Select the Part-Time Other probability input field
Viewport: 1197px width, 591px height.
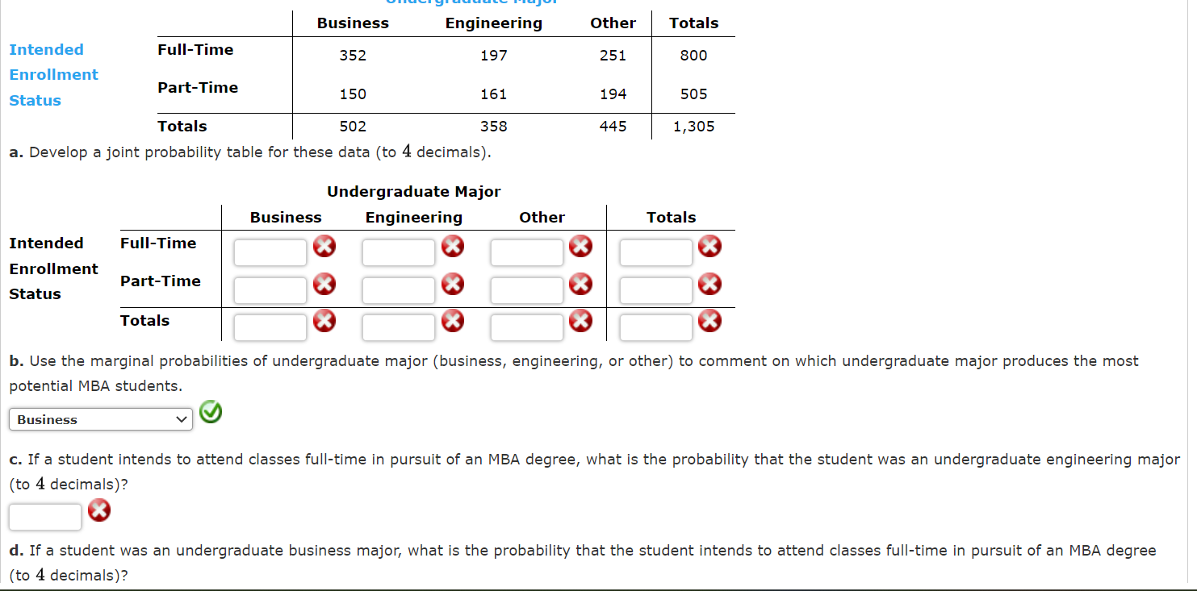click(526, 289)
